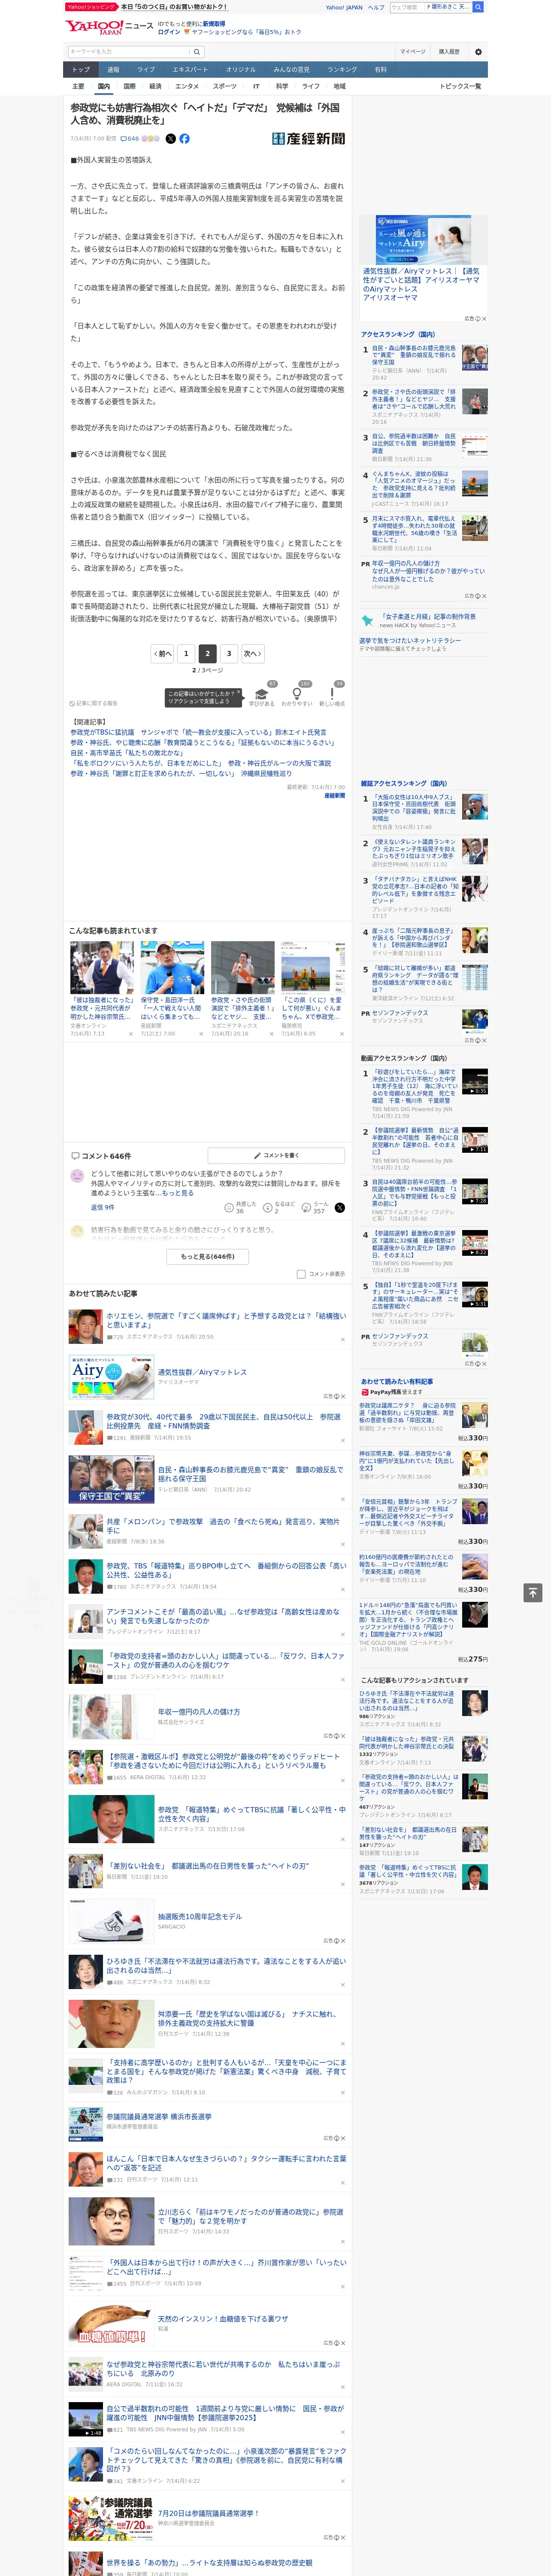Focus the keyword search input field
The height and width of the screenshot is (2576, 551).
128,51
